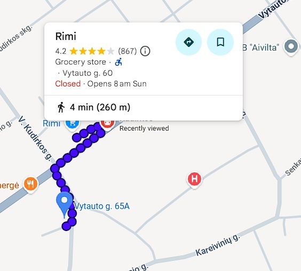Click the Rimi title in the card
This screenshot has width=301, height=271.
click(x=66, y=36)
